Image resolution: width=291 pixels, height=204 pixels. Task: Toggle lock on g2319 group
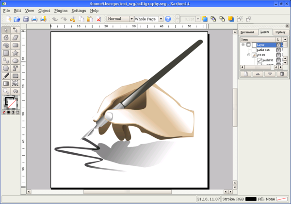(x=278, y=55)
